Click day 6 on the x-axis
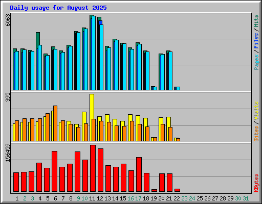Screen dimensions: 262x204 pos(55,198)
